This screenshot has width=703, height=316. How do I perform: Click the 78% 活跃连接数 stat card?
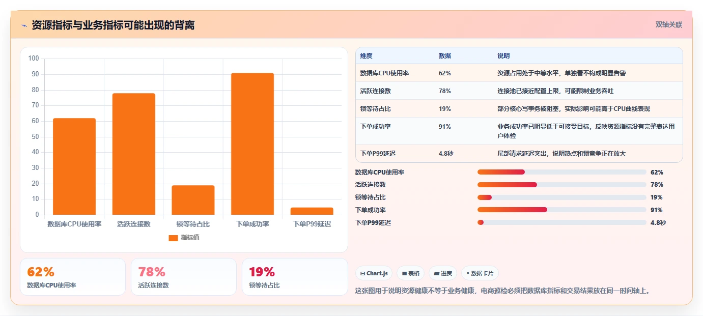pyautogui.click(x=184, y=277)
